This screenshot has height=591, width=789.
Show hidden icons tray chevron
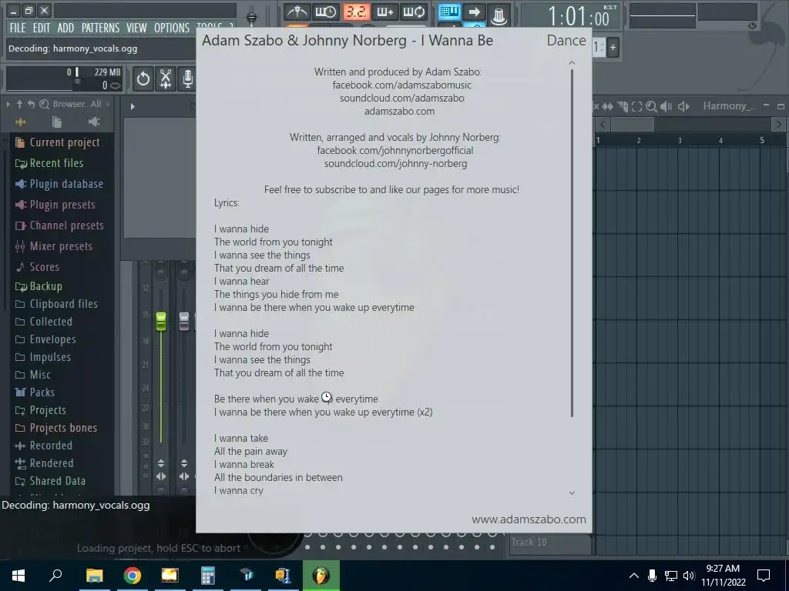(634, 576)
